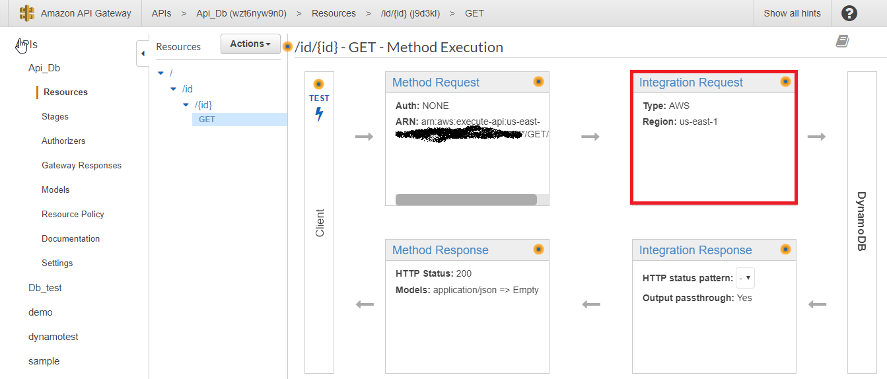Click Show all hints button
The image size is (887, 379).
[x=792, y=13]
